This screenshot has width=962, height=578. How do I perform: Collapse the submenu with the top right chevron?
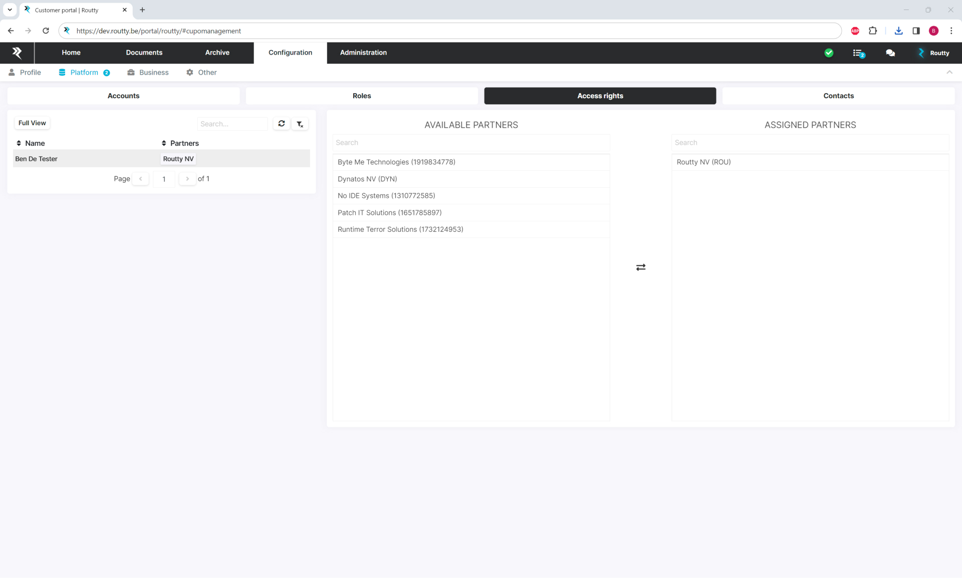(x=949, y=73)
